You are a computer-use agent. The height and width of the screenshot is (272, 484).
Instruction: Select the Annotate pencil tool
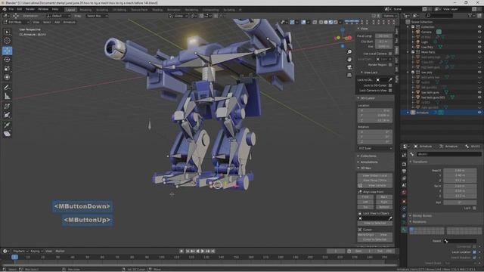coord(7,88)
